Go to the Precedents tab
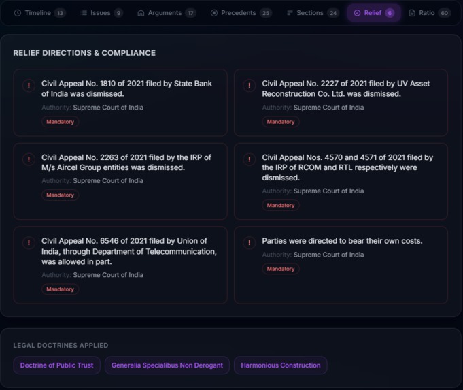 241,13
